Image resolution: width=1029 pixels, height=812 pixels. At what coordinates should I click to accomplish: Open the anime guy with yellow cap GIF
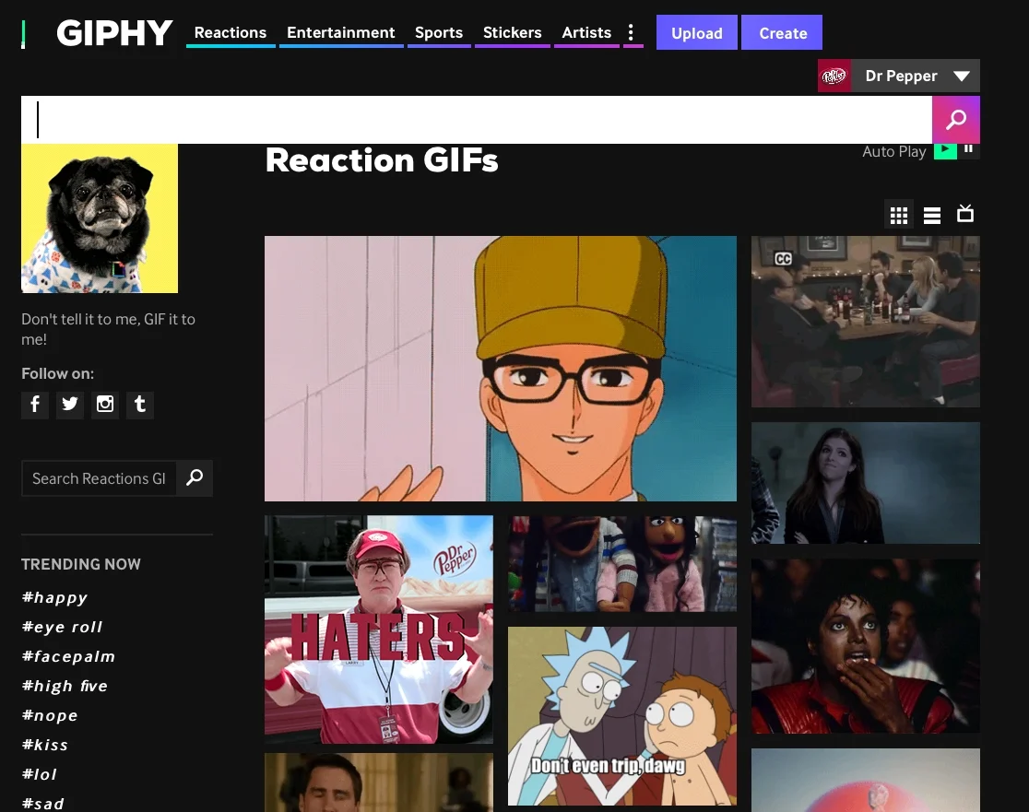(x=500, y=369)
